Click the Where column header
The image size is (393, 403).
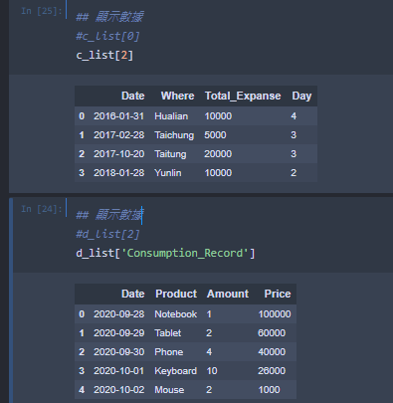point(177,96)
